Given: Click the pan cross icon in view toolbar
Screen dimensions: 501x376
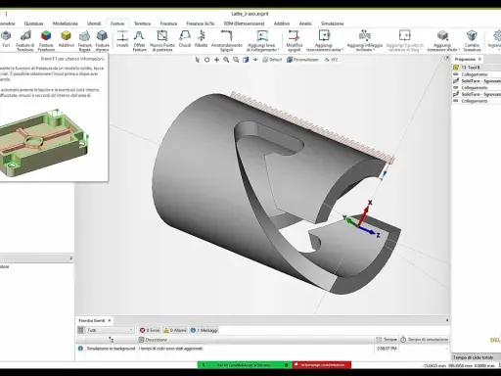Looking at the screenshot, I should (216, 60).
